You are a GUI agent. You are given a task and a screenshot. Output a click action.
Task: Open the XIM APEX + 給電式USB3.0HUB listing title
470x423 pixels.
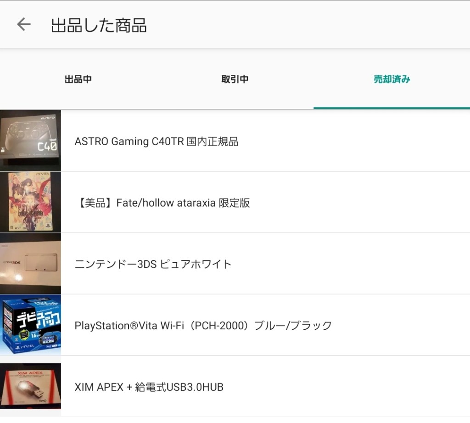(149, 387)
